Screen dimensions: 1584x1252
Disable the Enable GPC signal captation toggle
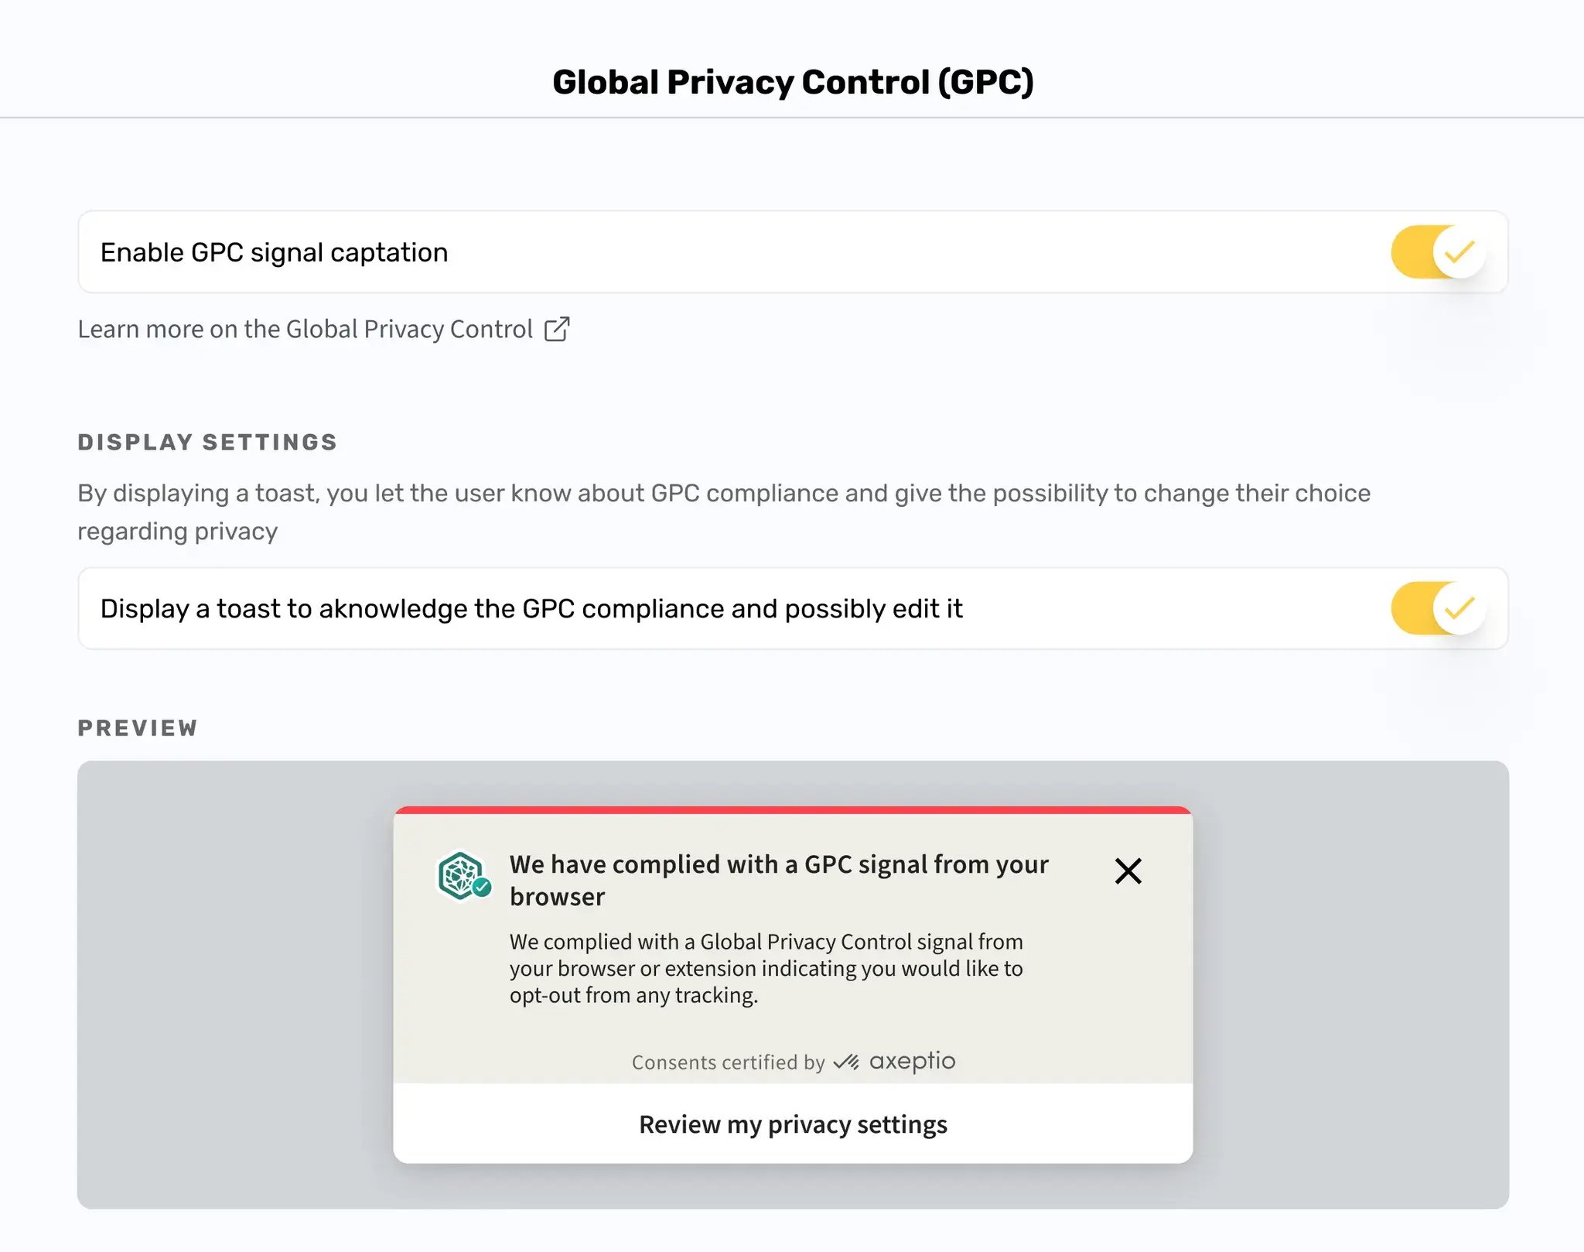(1437, 252)
